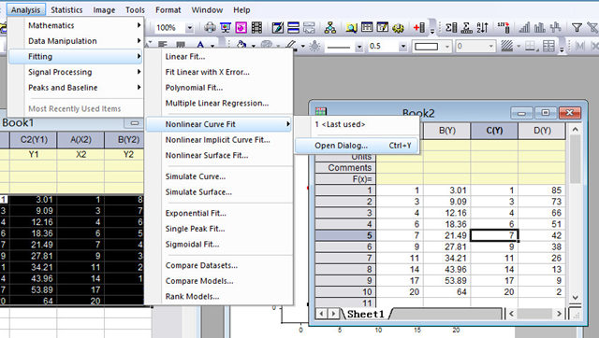Click the Statistics on Columns sigma icon
599x338 pixels.
click(x=451, y=27)
